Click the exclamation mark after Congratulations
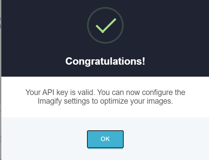 point(144,61)
